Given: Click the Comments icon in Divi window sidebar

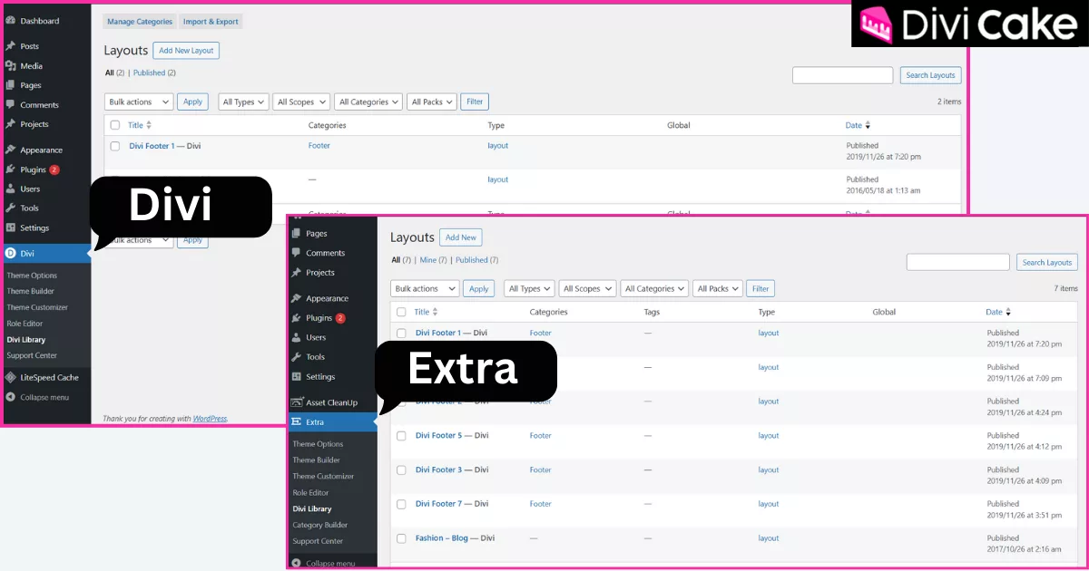Looking at the screenshot, I should [11, 105].
